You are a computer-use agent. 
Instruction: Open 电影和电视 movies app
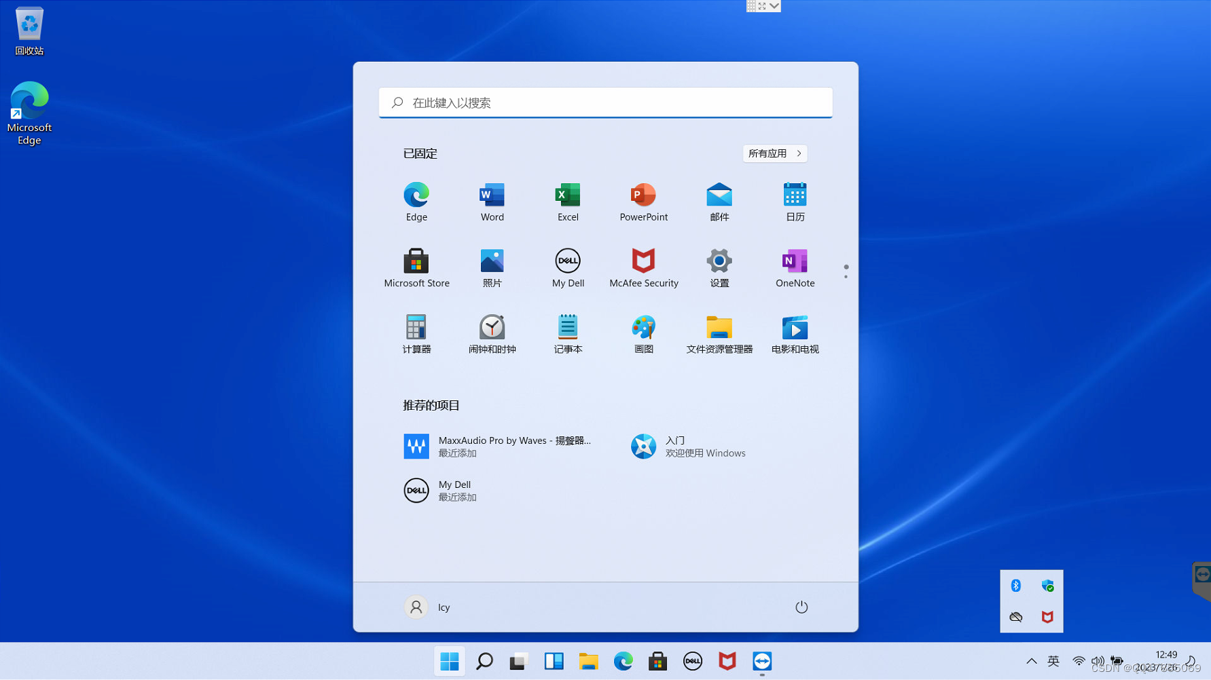coord(795,334)
